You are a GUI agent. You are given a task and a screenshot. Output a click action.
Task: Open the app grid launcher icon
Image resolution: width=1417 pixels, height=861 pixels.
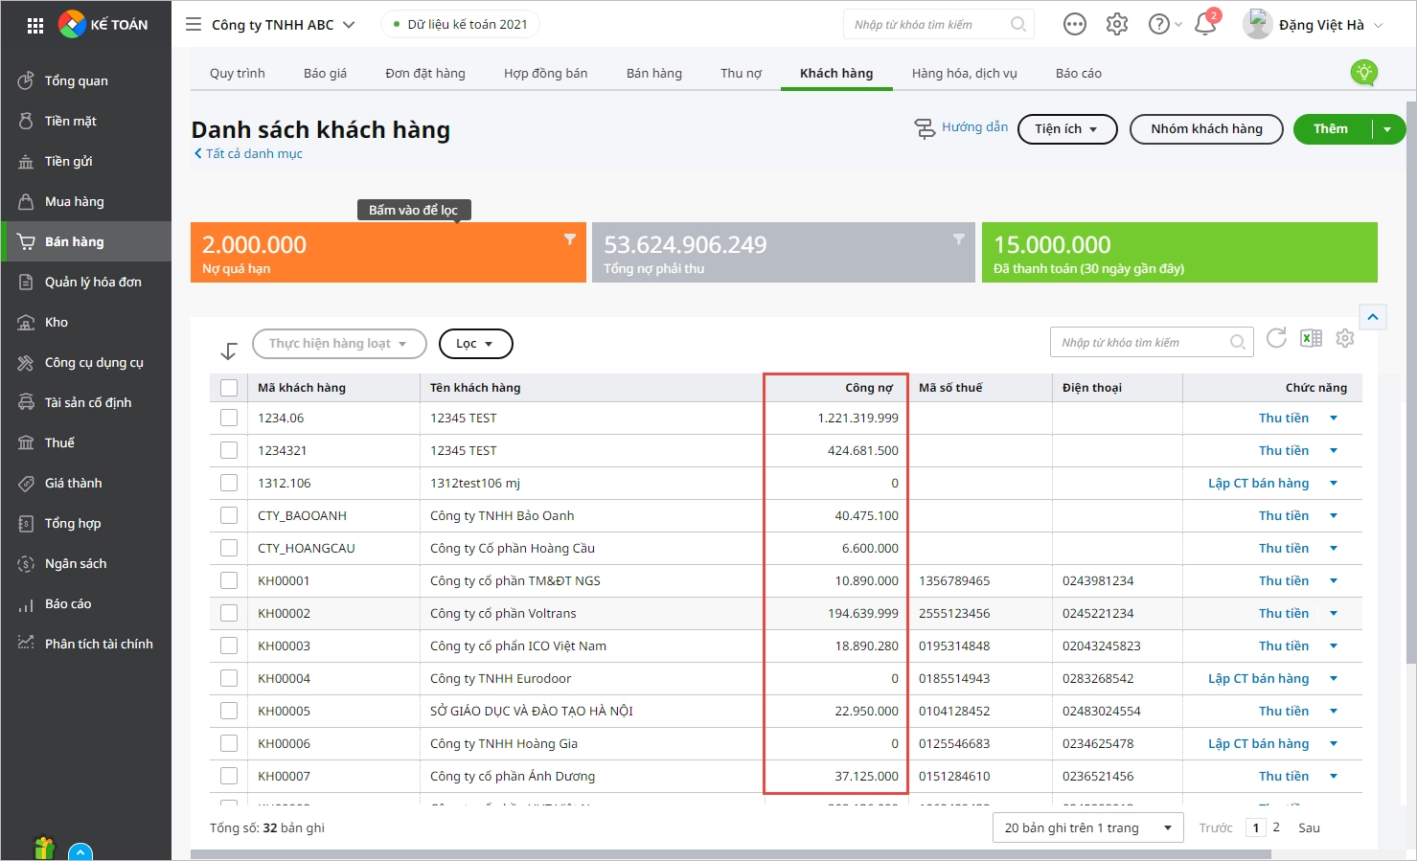pyautogui.click(x=35, y=26)
